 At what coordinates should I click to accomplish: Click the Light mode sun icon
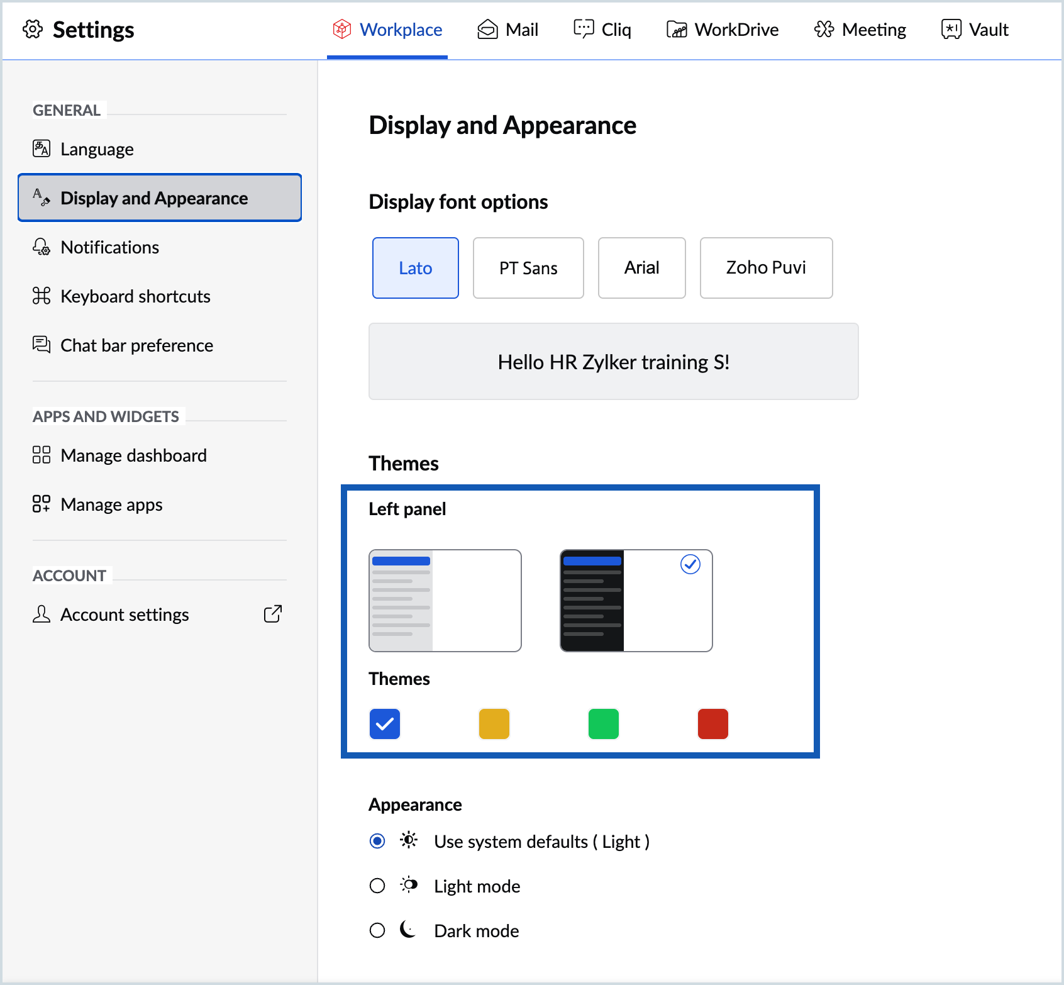[x=409, y=885]
